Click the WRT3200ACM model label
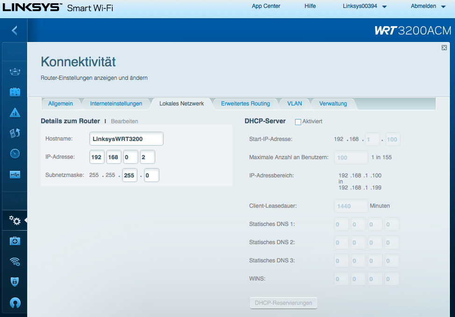Screen dimensions: 455x317 413,30
